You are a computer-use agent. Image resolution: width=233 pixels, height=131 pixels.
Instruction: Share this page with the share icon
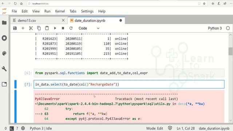pyautogui.click(x=225, y=4)
